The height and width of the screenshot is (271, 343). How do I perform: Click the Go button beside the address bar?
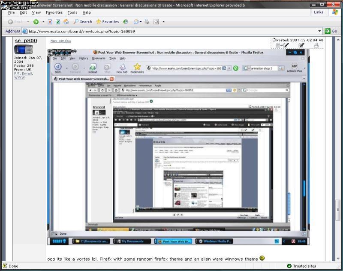[x=331, y=31]
